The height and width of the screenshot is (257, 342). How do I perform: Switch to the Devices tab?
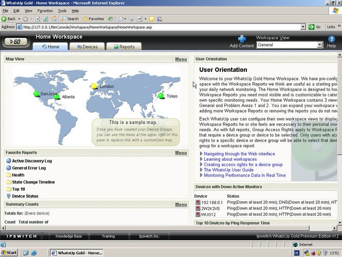tap(87, 47)
